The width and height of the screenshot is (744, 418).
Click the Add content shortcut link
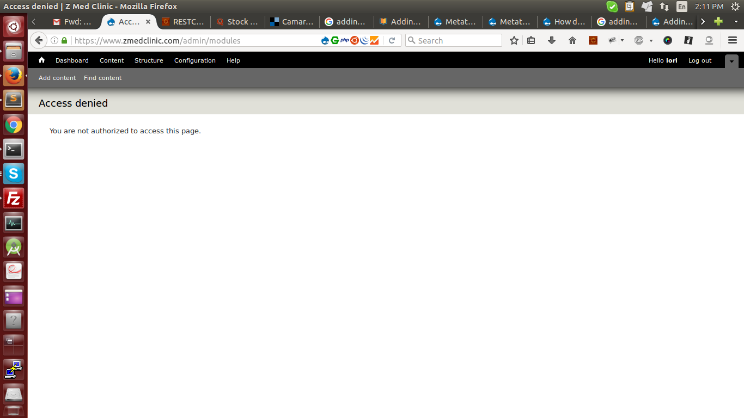pos(57,78)
